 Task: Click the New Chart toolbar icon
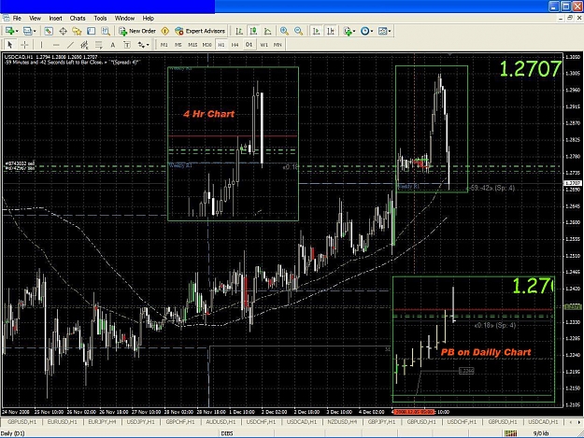coord(9,31)
